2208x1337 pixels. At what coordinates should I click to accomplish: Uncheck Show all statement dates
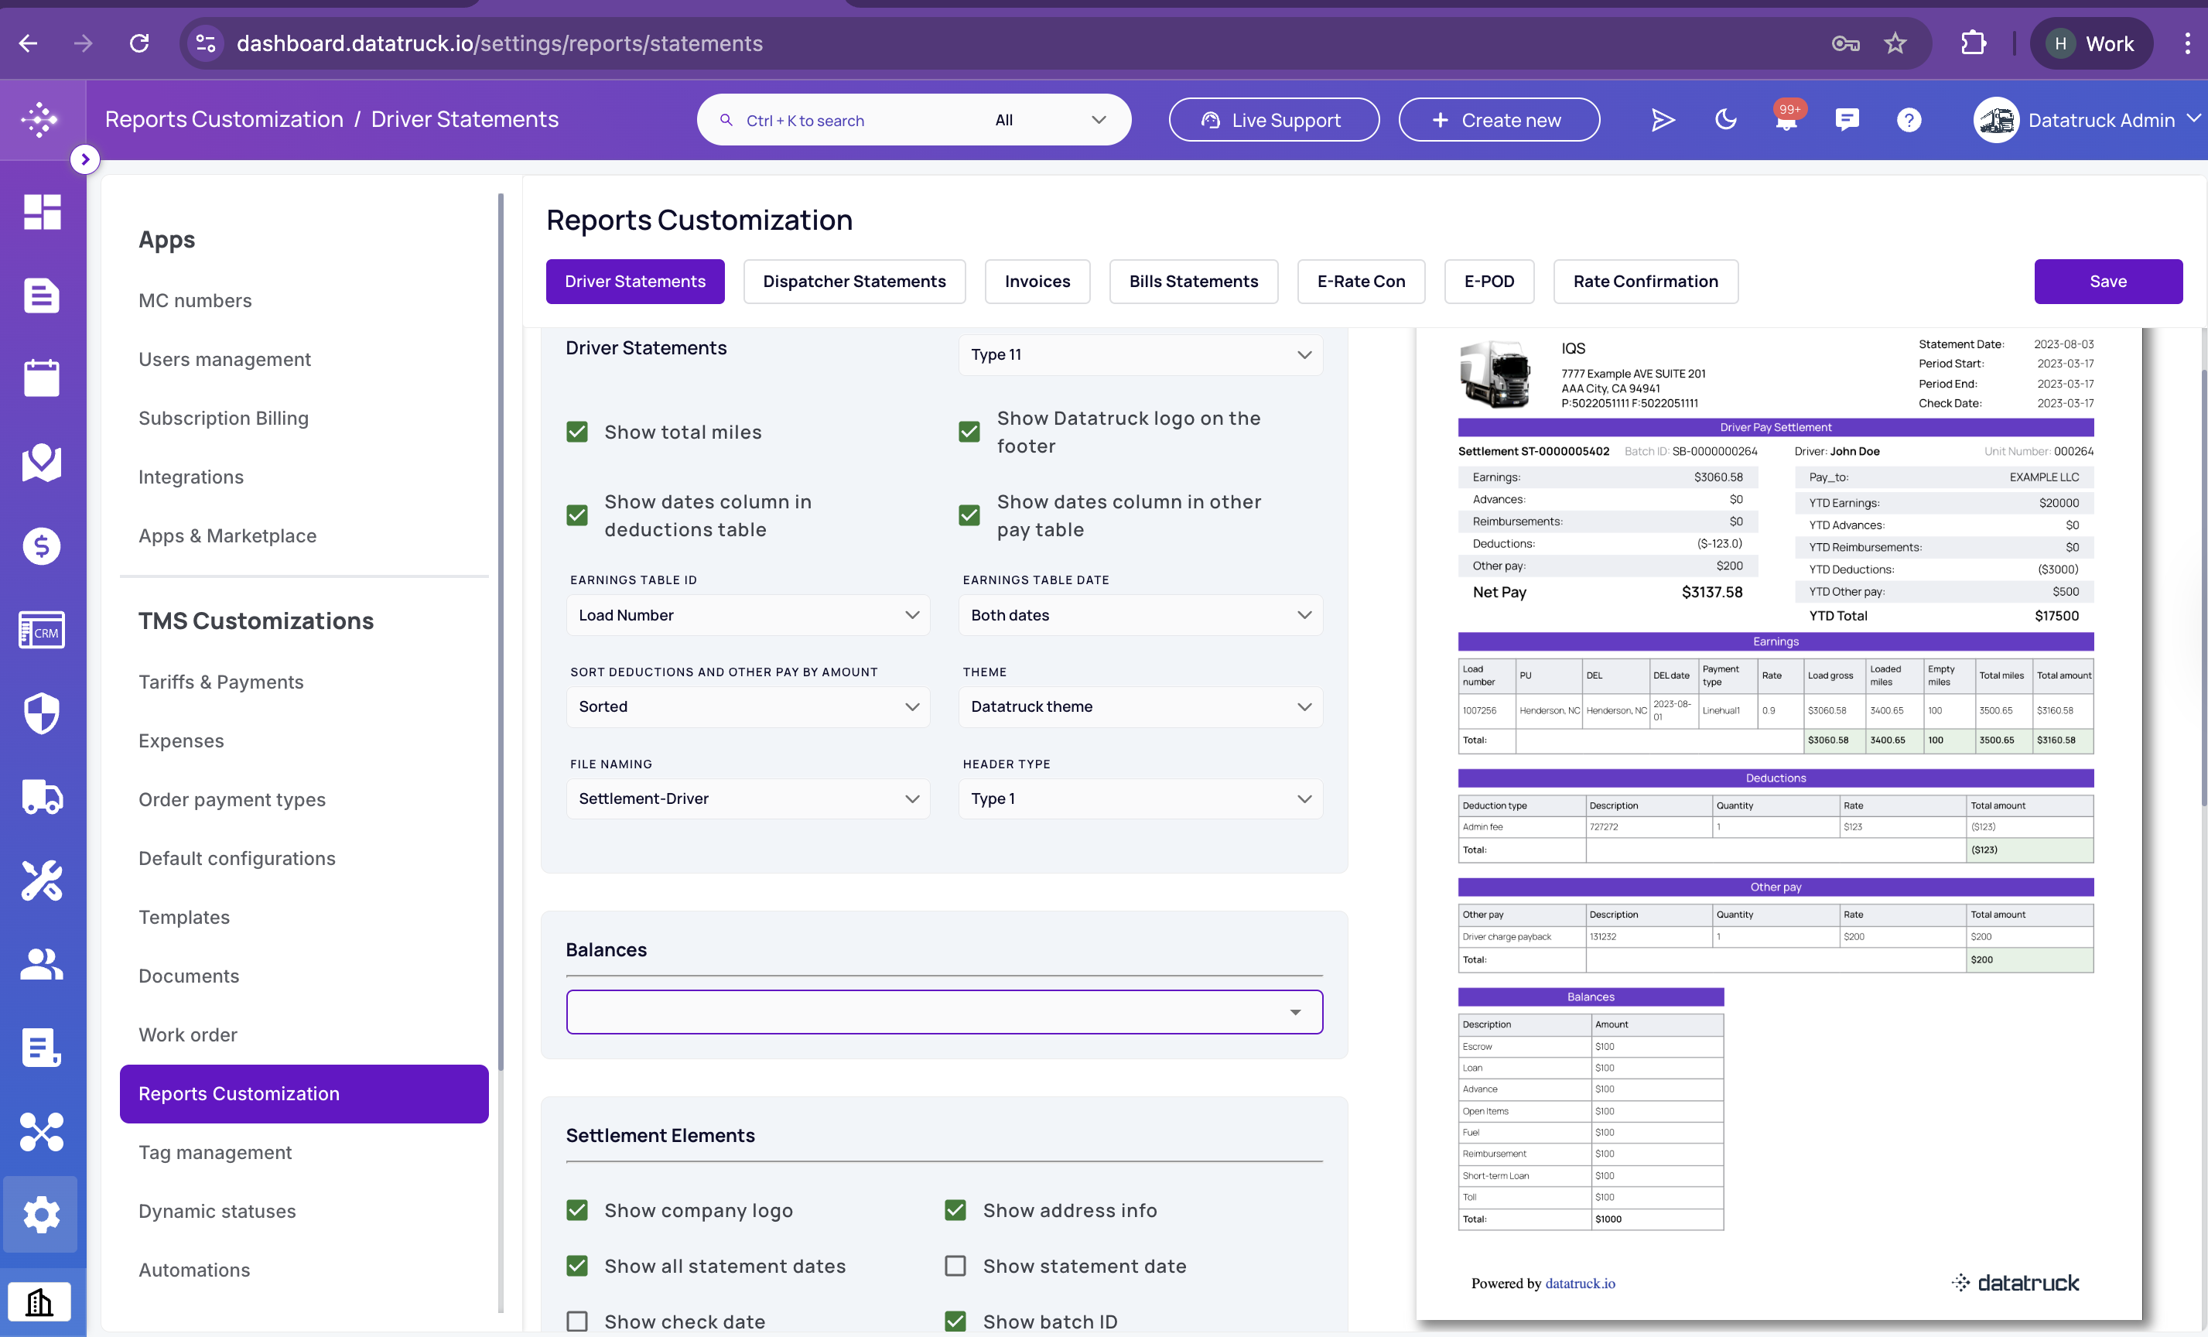click(x=577, y=1267)
